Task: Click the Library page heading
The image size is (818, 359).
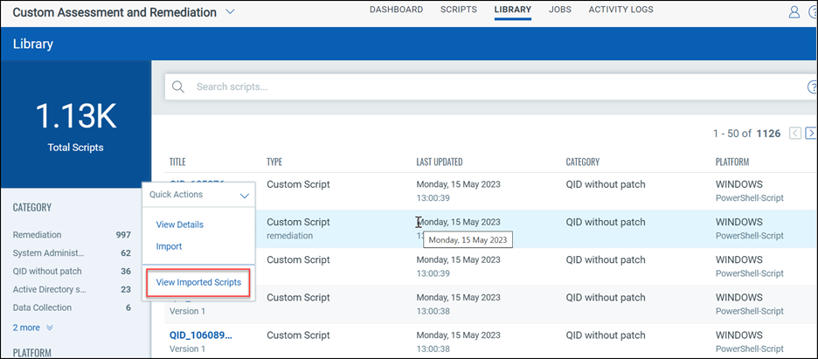Action: [33, 44]
